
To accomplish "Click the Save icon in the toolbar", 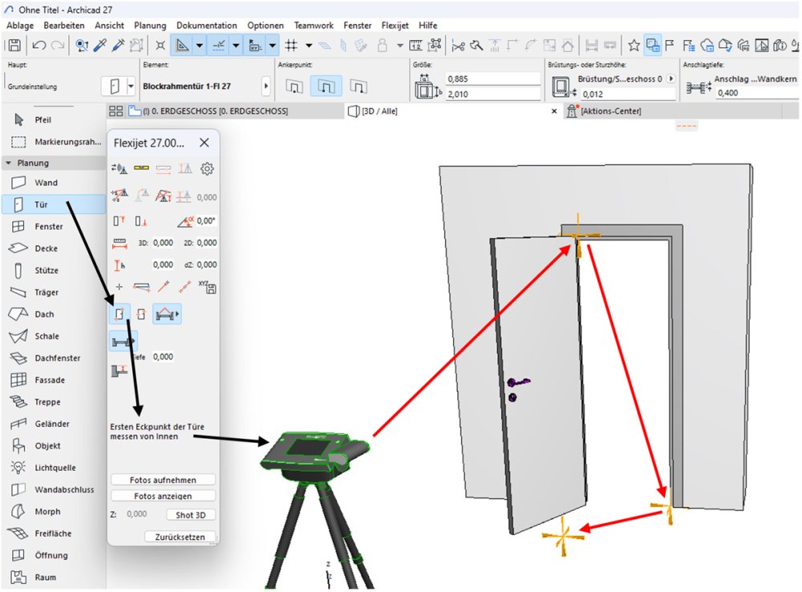I will click(14, 46).
